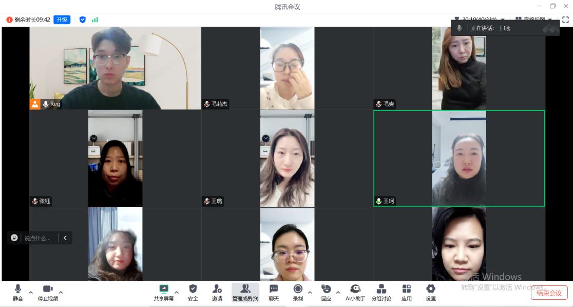Start recording with the 录制 button
This screenshot has height=307, width=573.
click(298, 292)
